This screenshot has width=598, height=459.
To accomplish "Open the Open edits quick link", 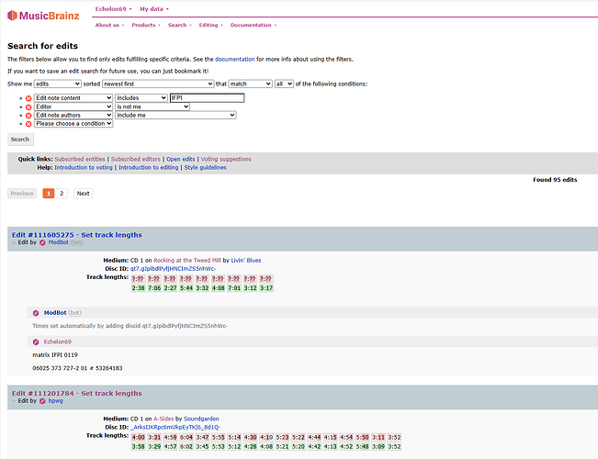I will [180, 160].
